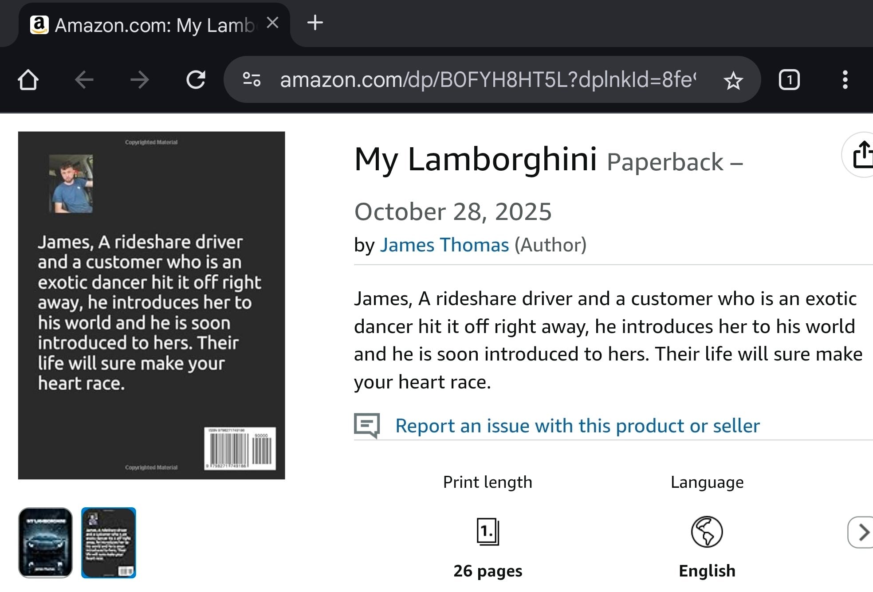Open the browser three-dot menu
The height and width of the screenshot is (592, 873).
[x=845, y=80]
